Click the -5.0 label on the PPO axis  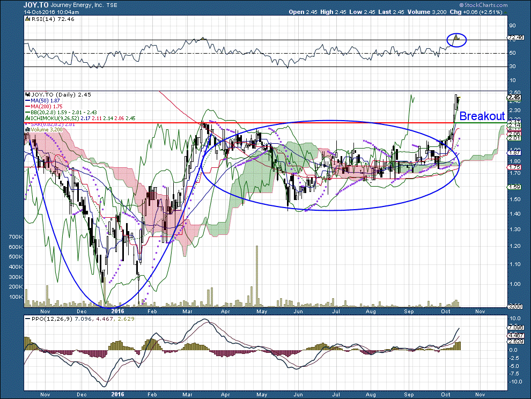(514, 366)
